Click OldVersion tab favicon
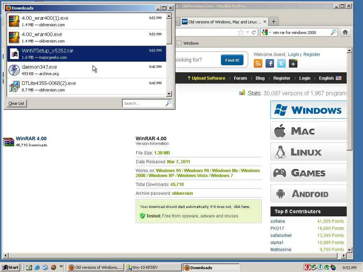This screenshot has height=272, width=363. click(x=184, y=22)
